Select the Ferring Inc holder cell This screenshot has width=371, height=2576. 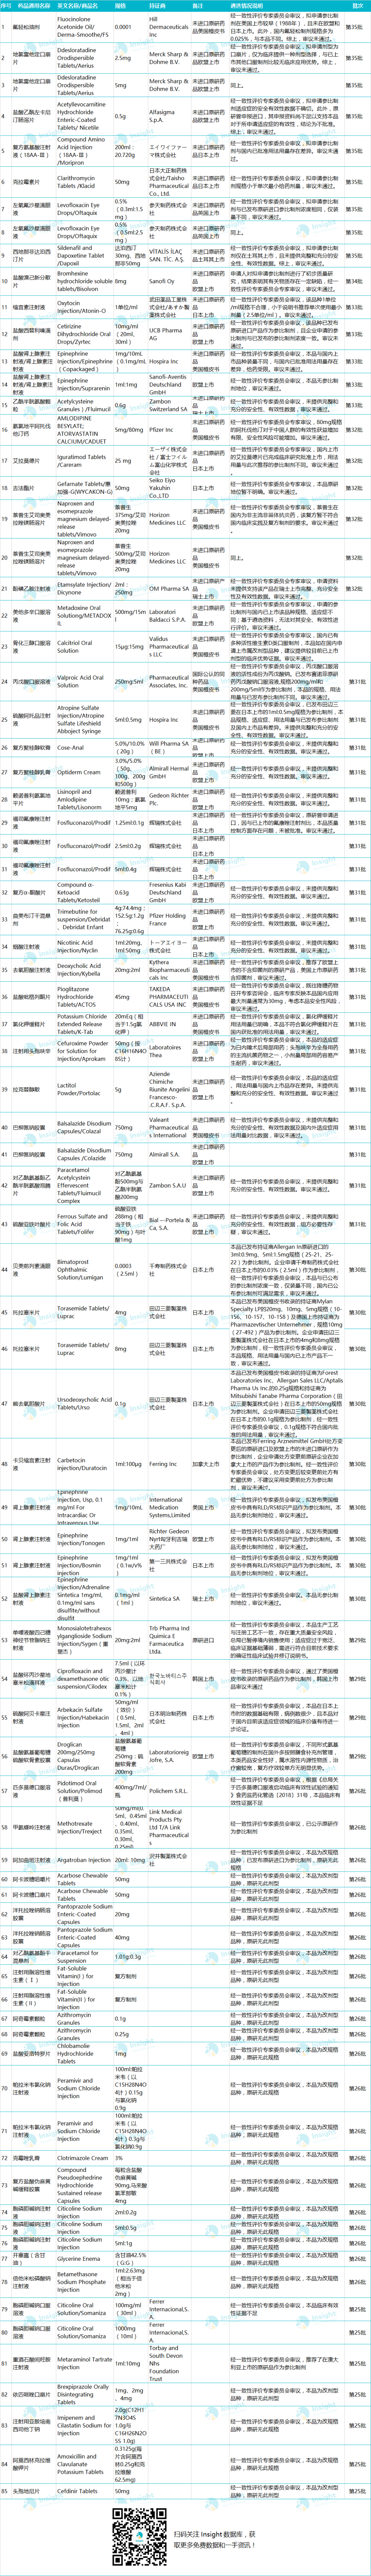pyautogui.click(x=163, y=1464)
